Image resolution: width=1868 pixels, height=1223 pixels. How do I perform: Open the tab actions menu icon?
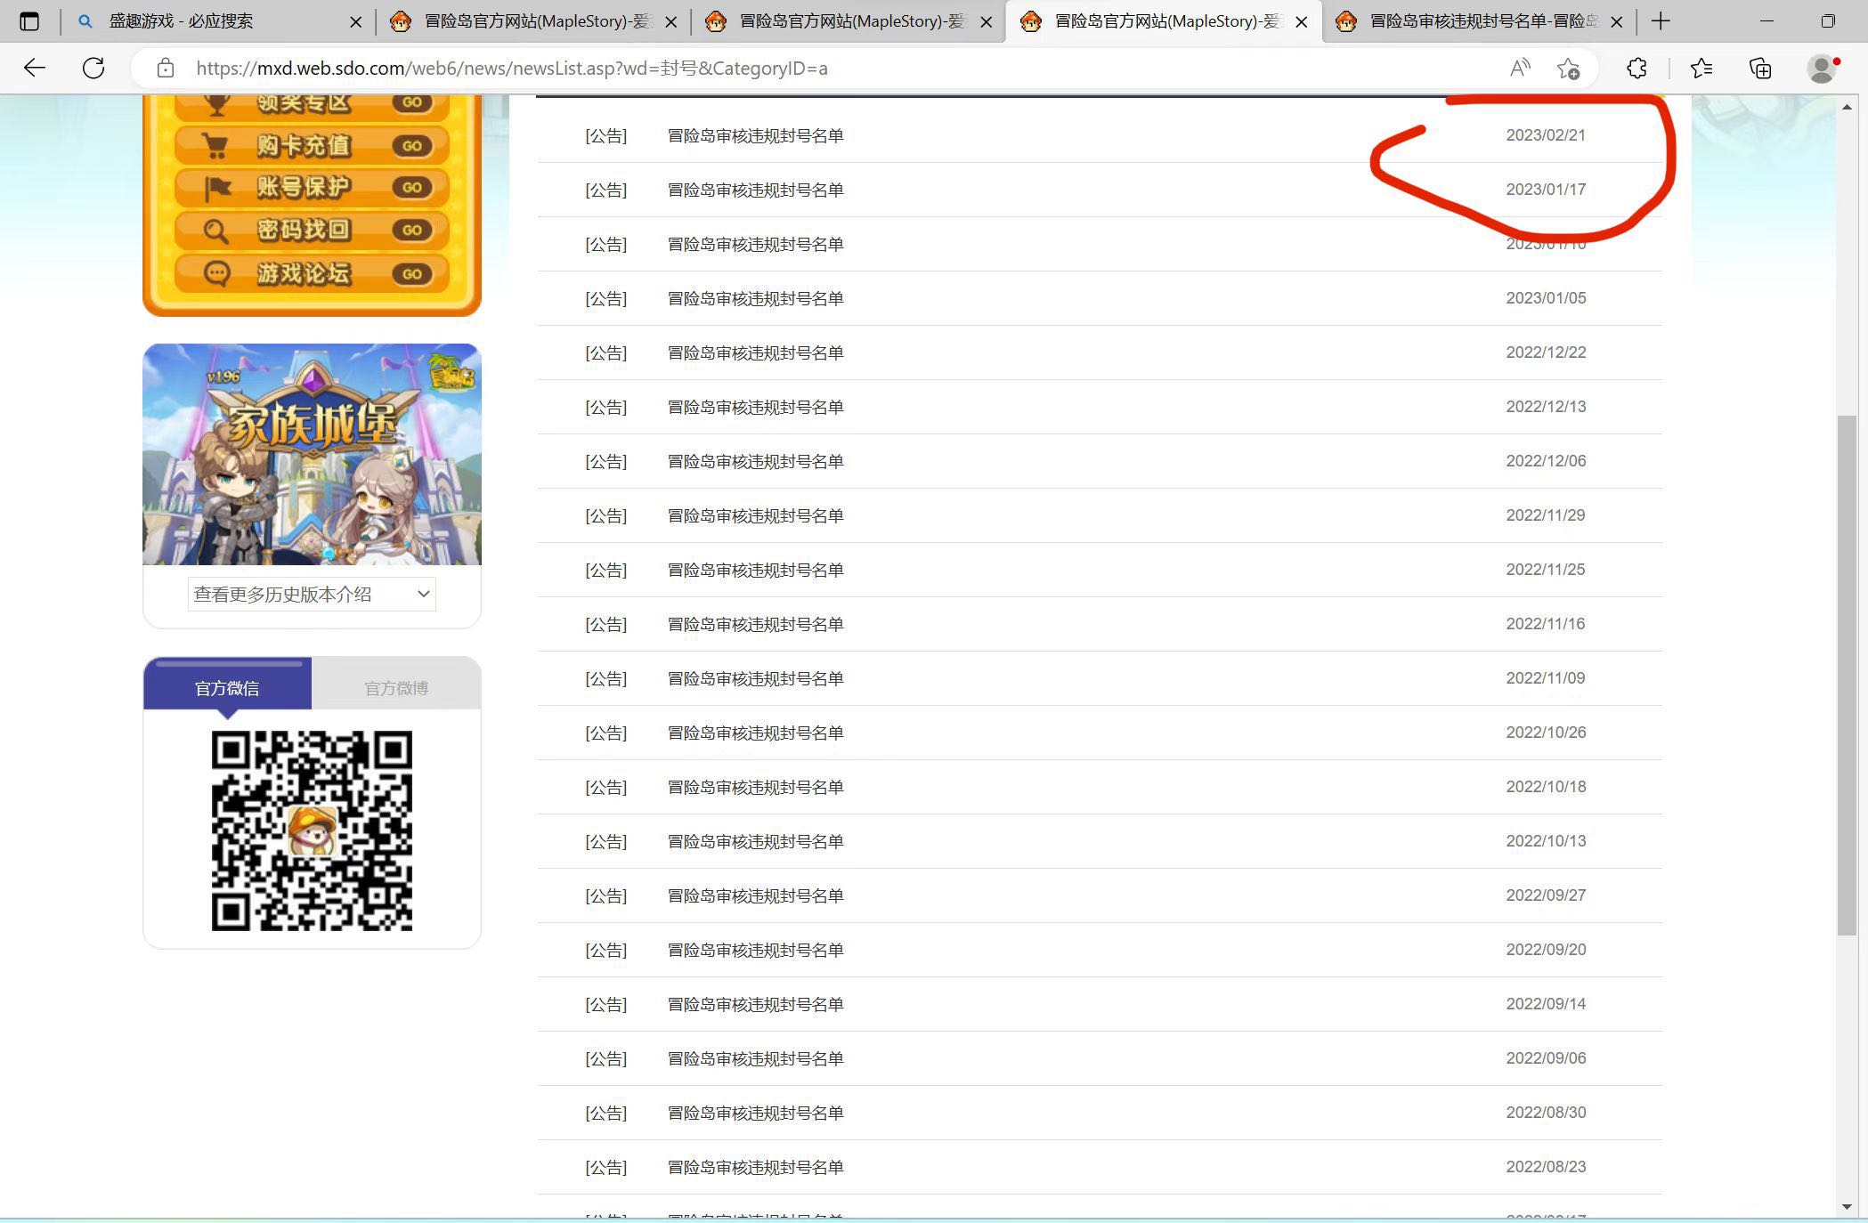coord(29,21)
